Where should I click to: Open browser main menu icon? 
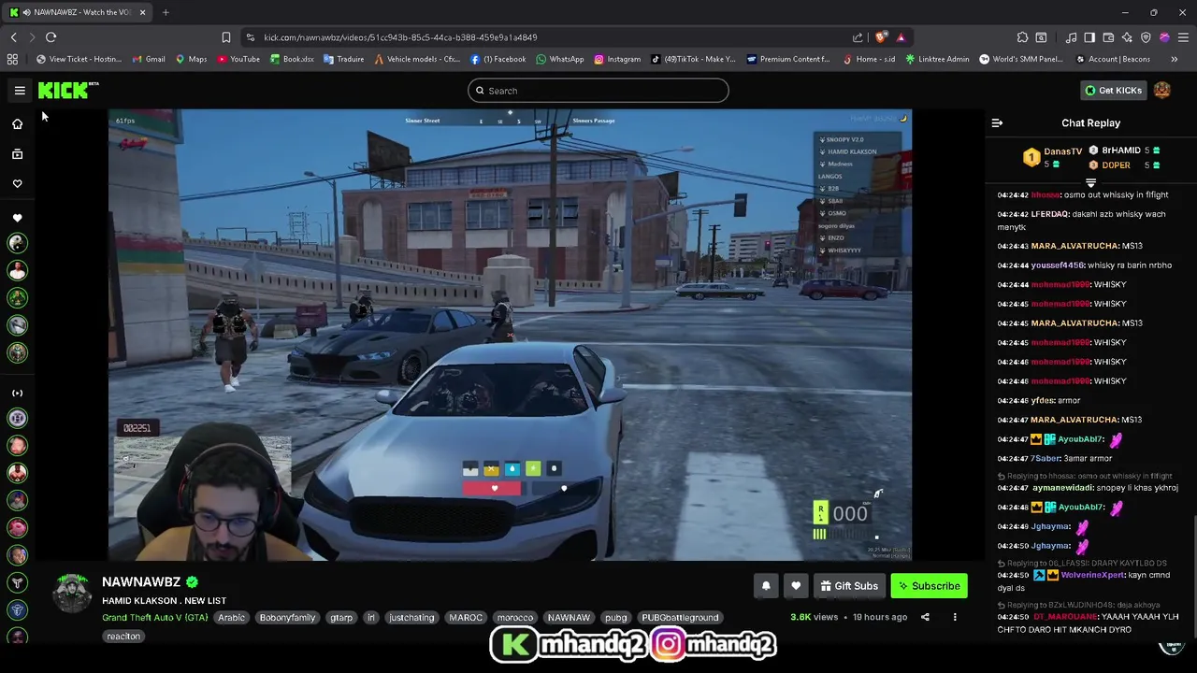[1183, 37]
